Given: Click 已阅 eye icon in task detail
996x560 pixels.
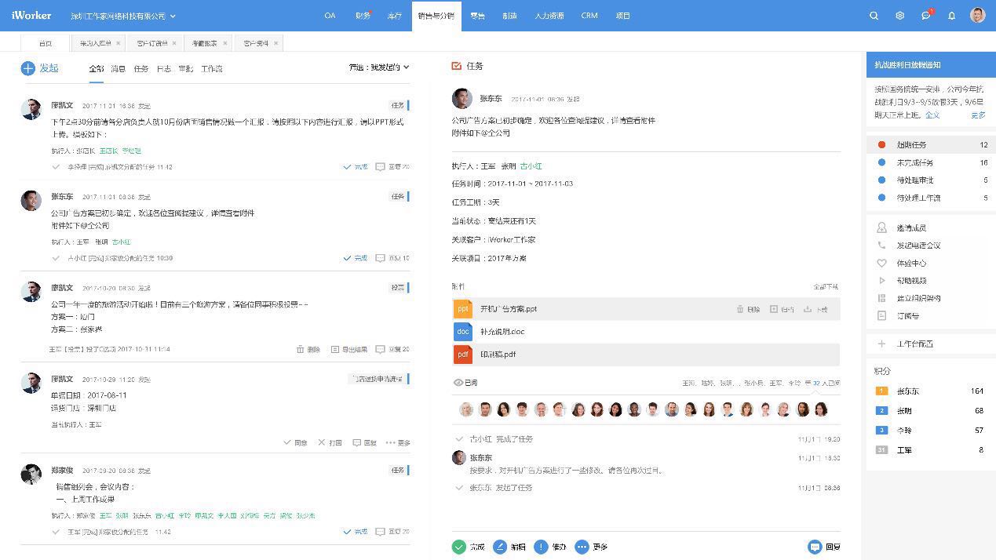Looking at the screenshot, I should click(458, 383).
